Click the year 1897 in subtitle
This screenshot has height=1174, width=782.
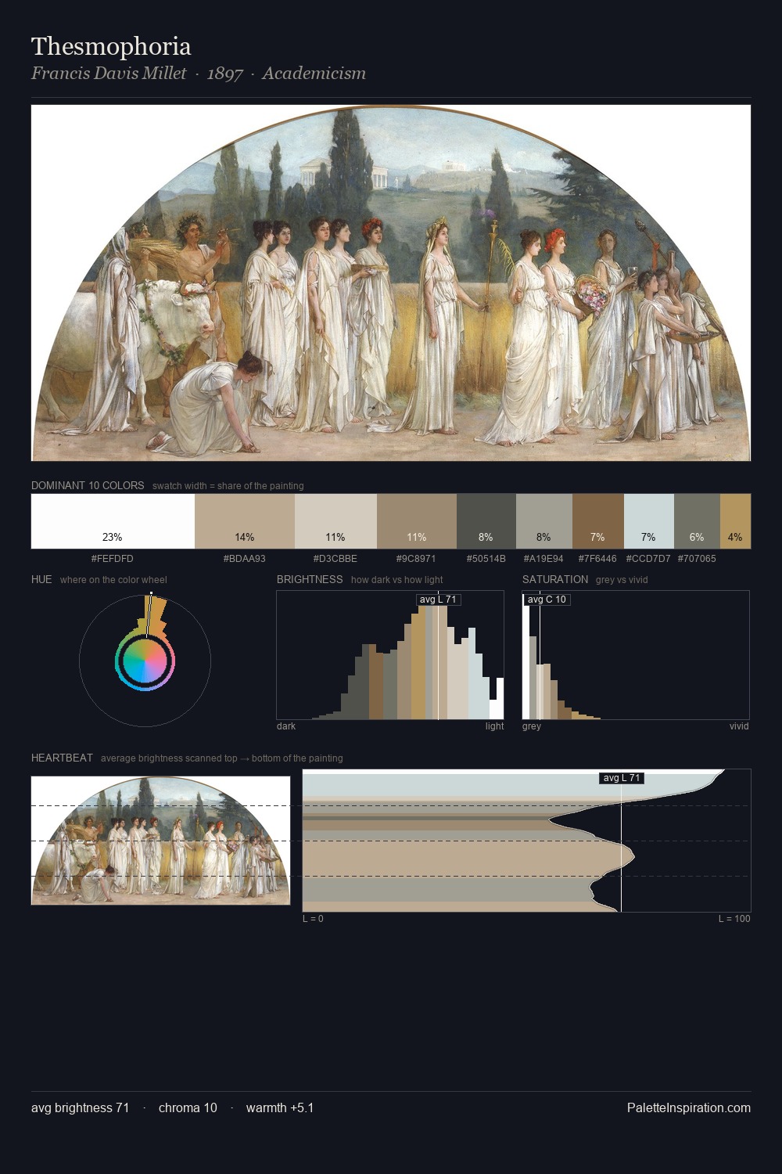224,74
